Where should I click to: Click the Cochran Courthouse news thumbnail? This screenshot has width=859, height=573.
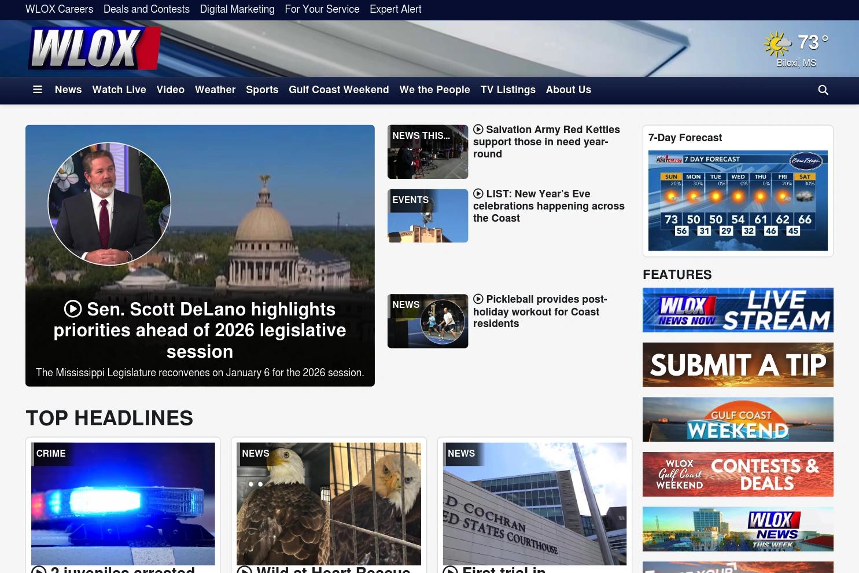click(x=534, y=504)
